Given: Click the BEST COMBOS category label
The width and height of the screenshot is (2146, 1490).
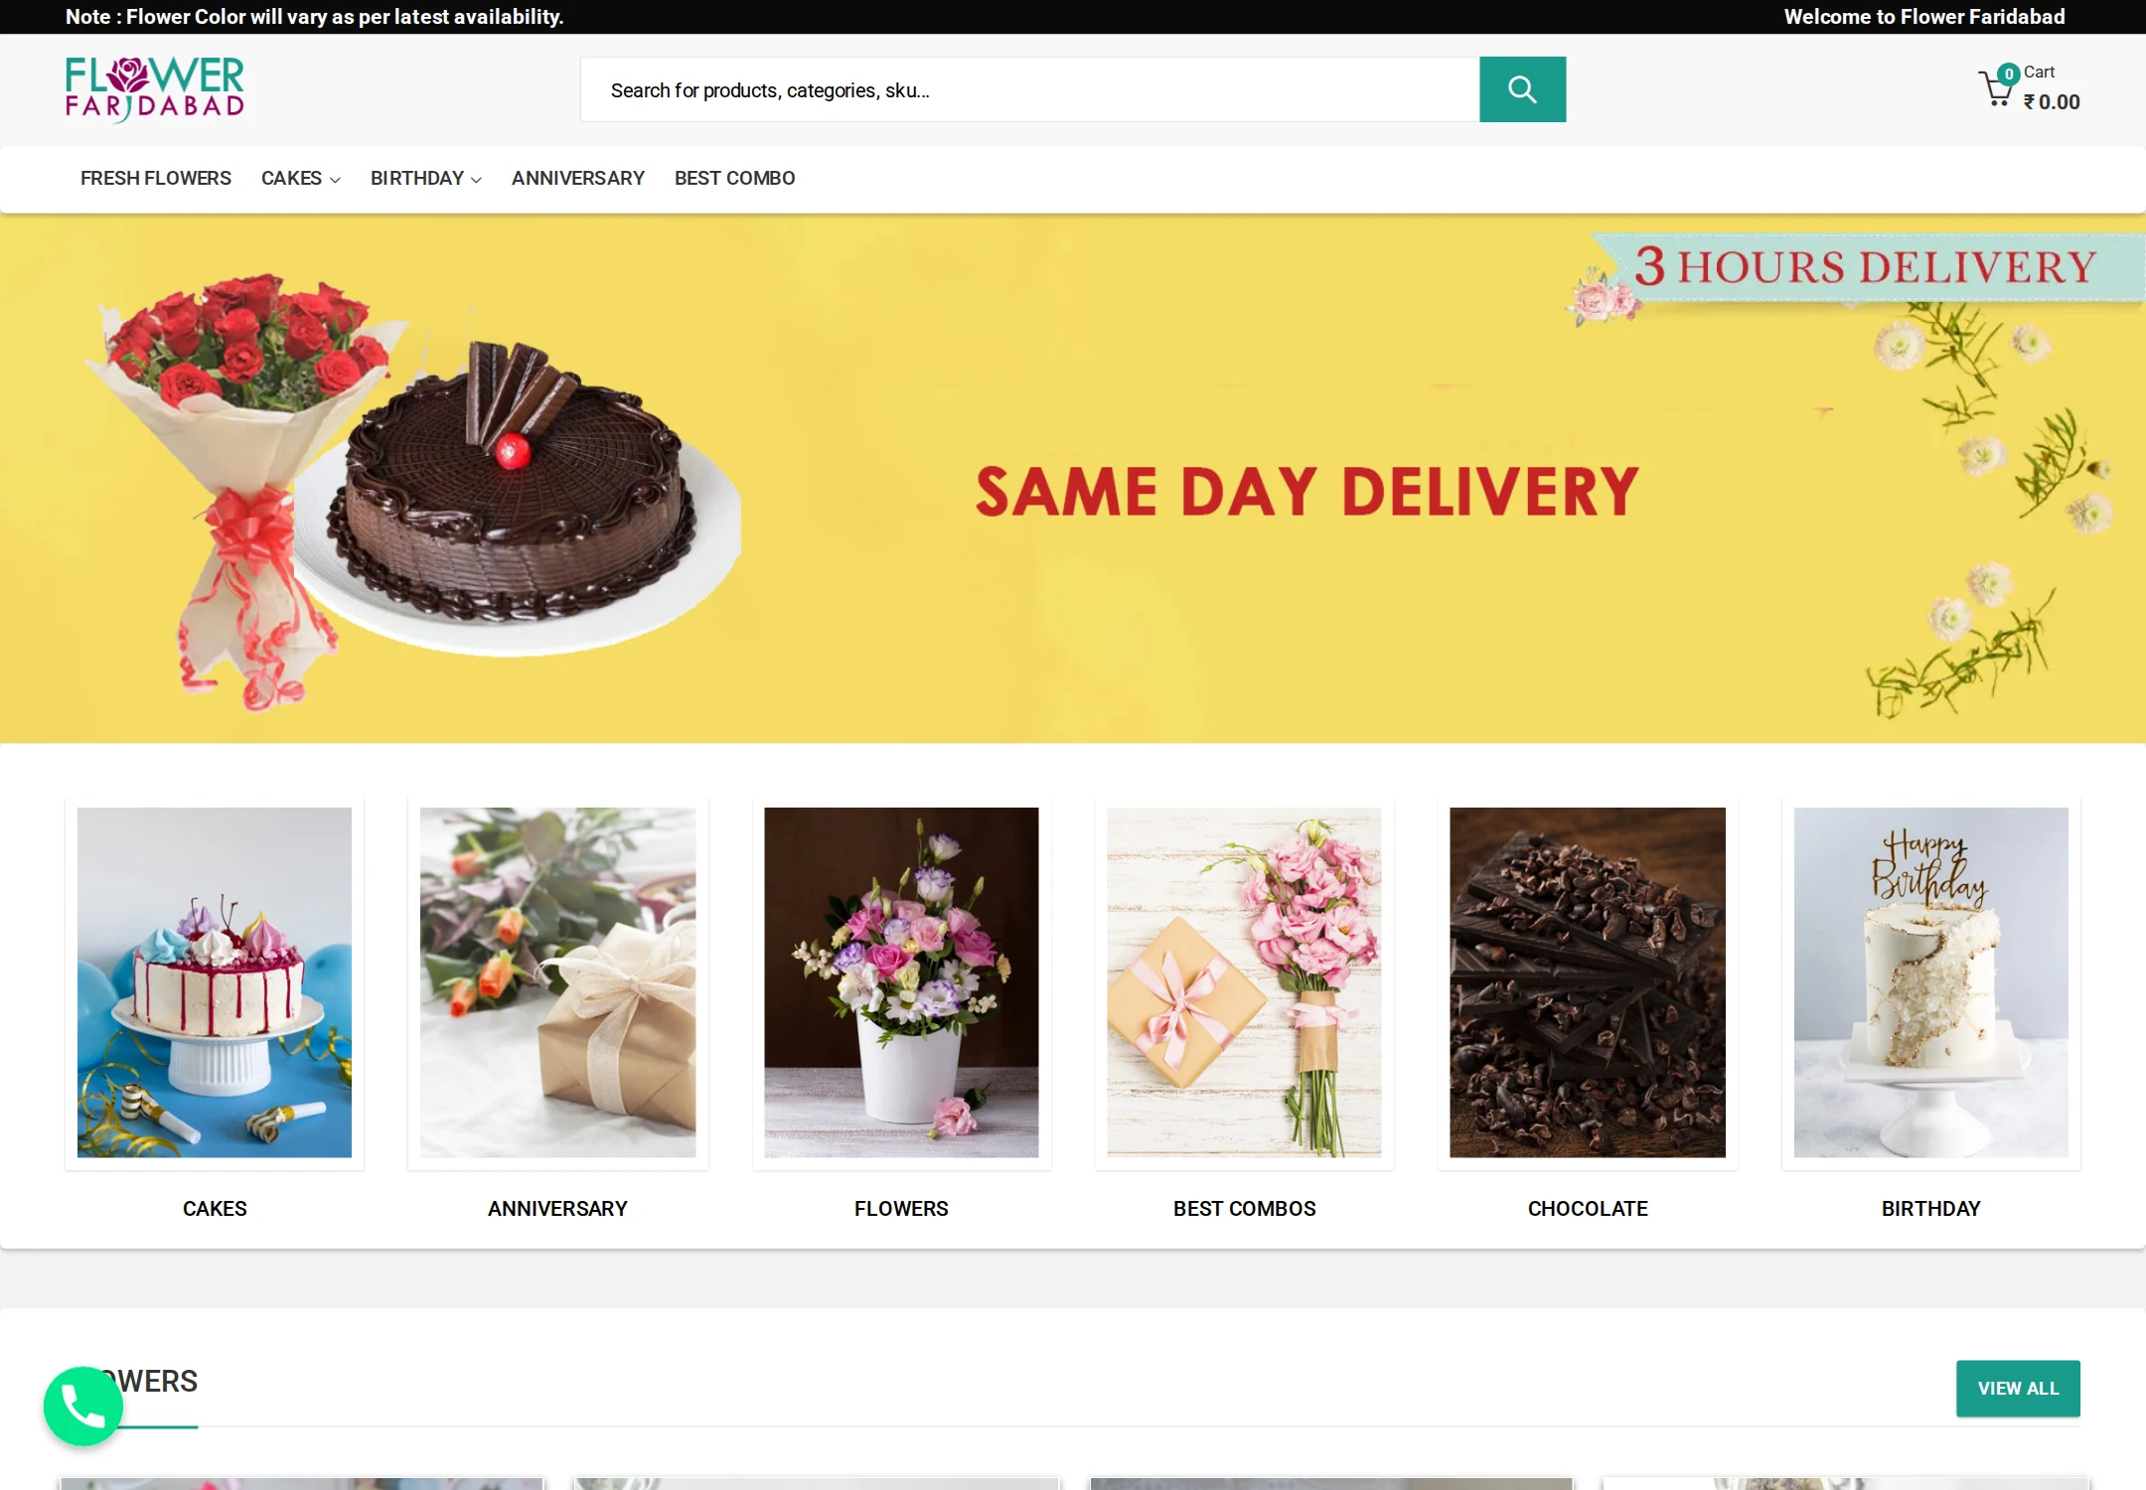Looking at the screenshot, I should [1244, 1208].
